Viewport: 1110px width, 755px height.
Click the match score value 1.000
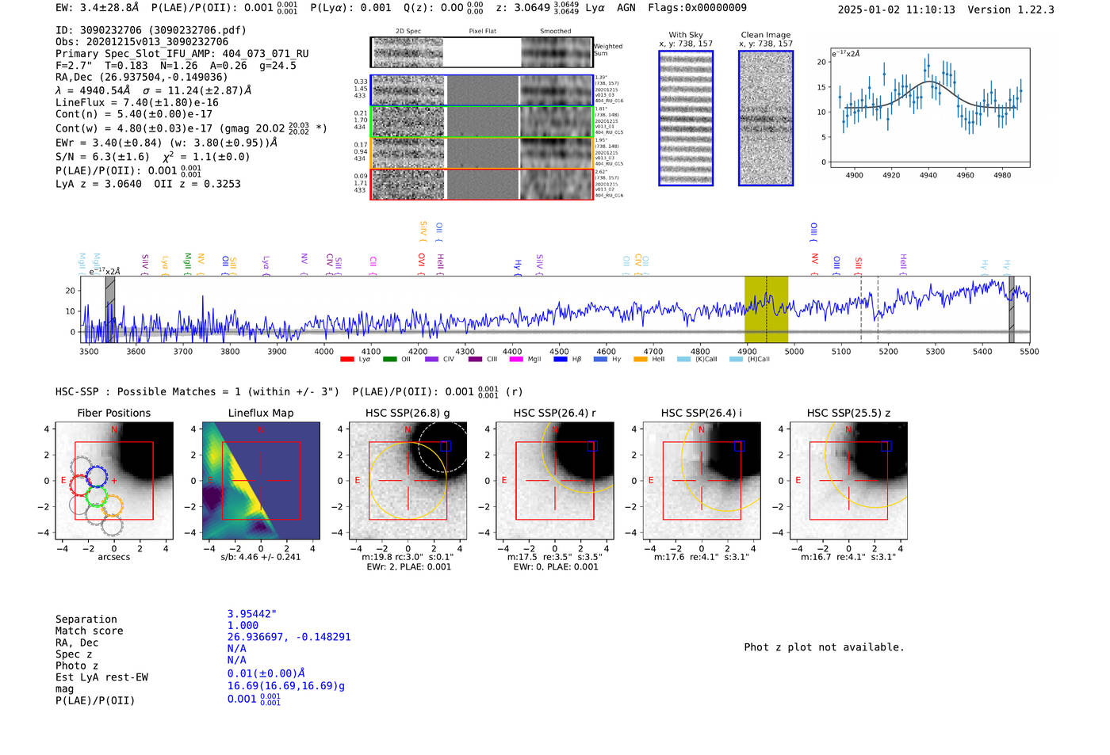[x=243, y=625]
